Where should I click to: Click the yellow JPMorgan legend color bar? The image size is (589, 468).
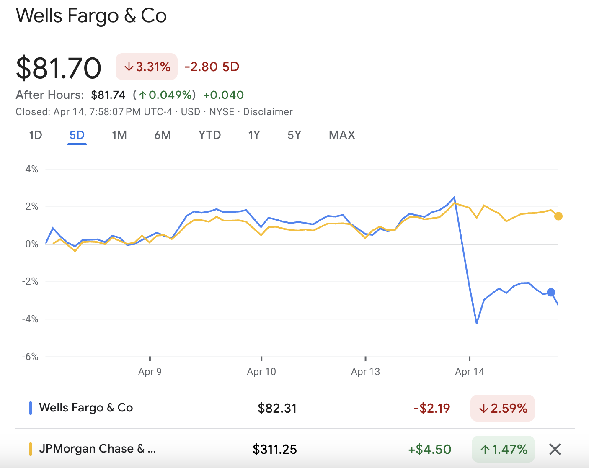coord(30,448)
